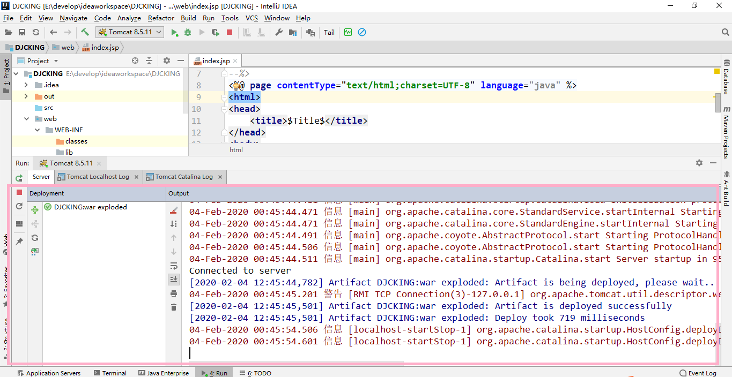Toggle scroll-to-end in the Output panel
732x377 pixels.
tap(173, 279)
